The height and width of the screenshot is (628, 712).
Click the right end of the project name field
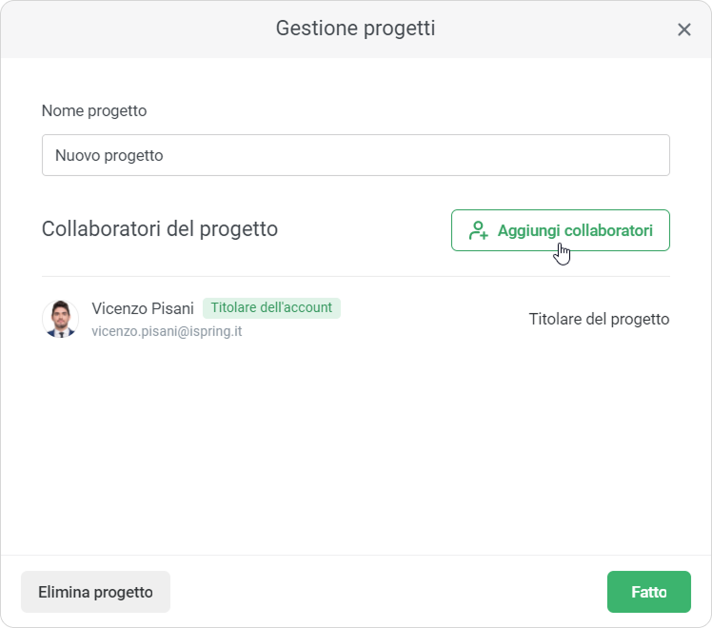[647, 155]
